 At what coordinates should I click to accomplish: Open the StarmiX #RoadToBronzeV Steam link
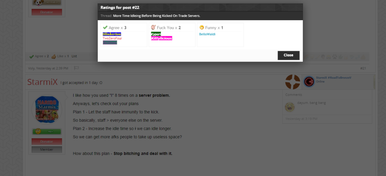coord(334,77)
